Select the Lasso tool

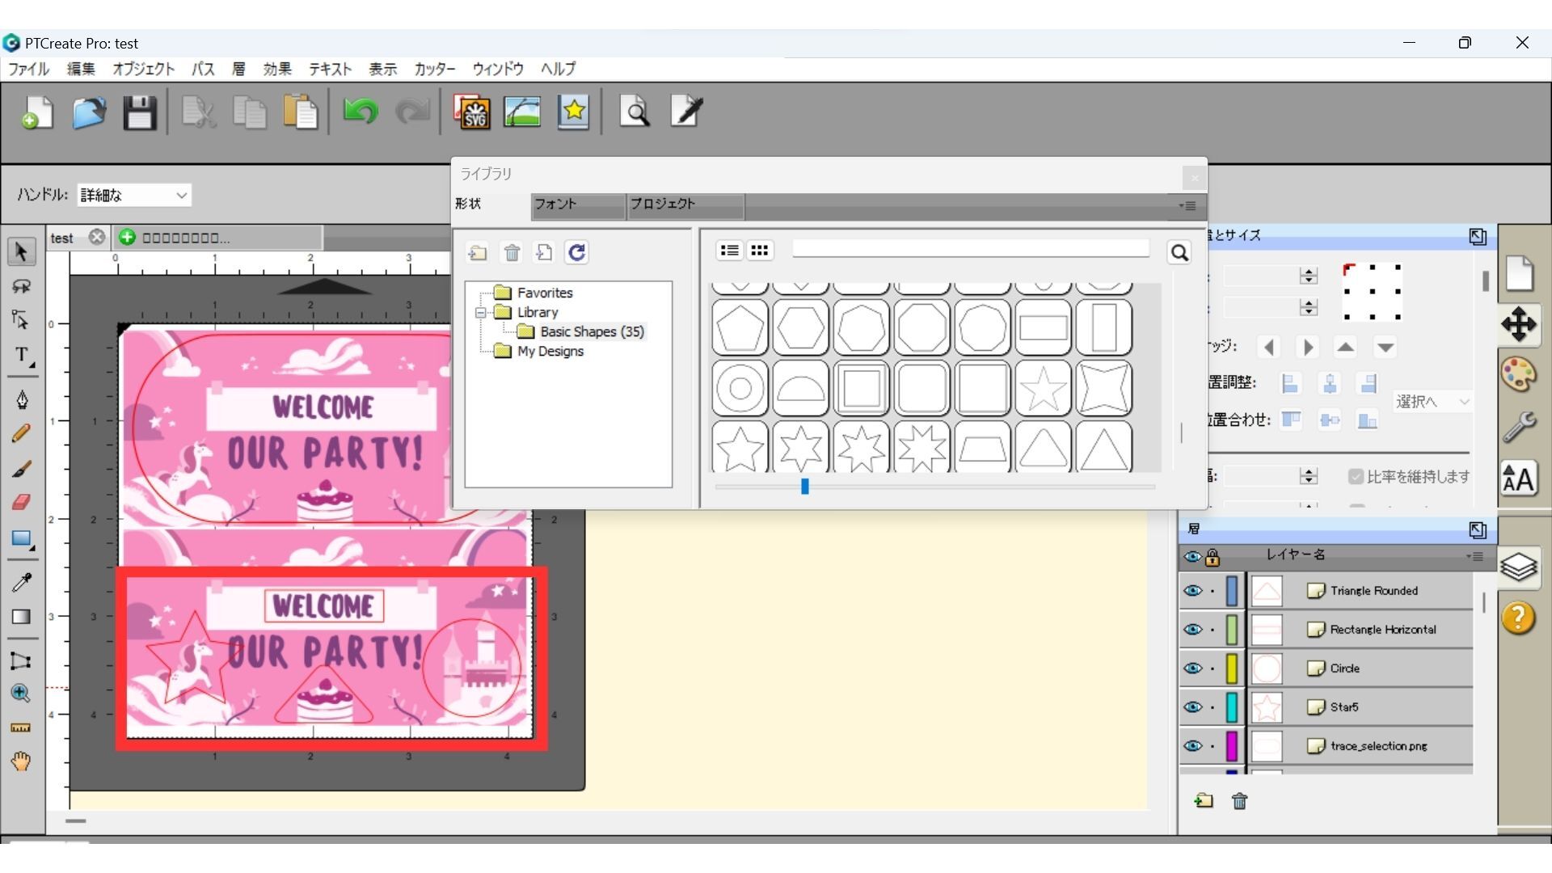pyautogui.click(x=21, y=286)
